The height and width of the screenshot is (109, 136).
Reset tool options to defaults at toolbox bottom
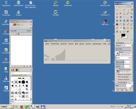pos(131,90)
